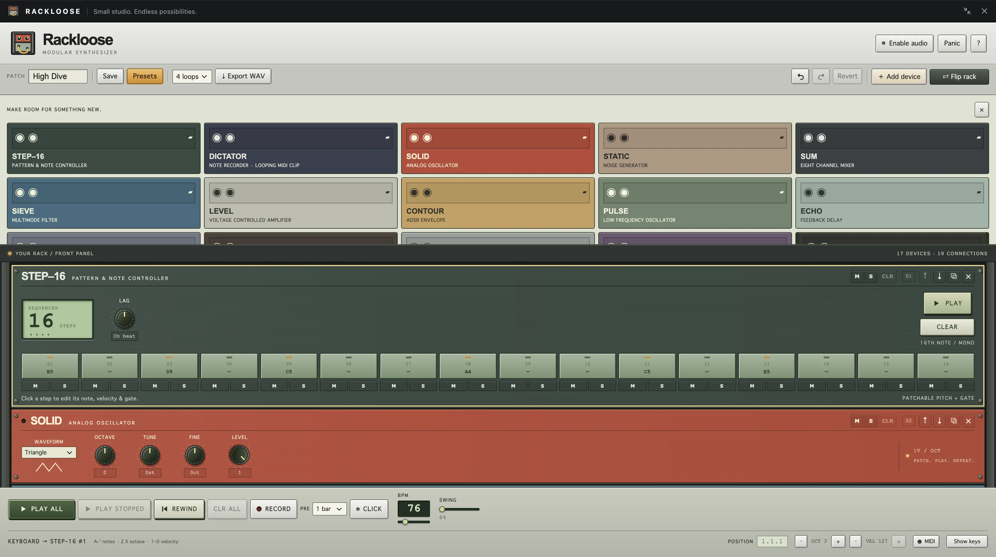The image size is (996, 557).
Task: Collapse the ECHO feedback delay card
Action: [979, 192]
